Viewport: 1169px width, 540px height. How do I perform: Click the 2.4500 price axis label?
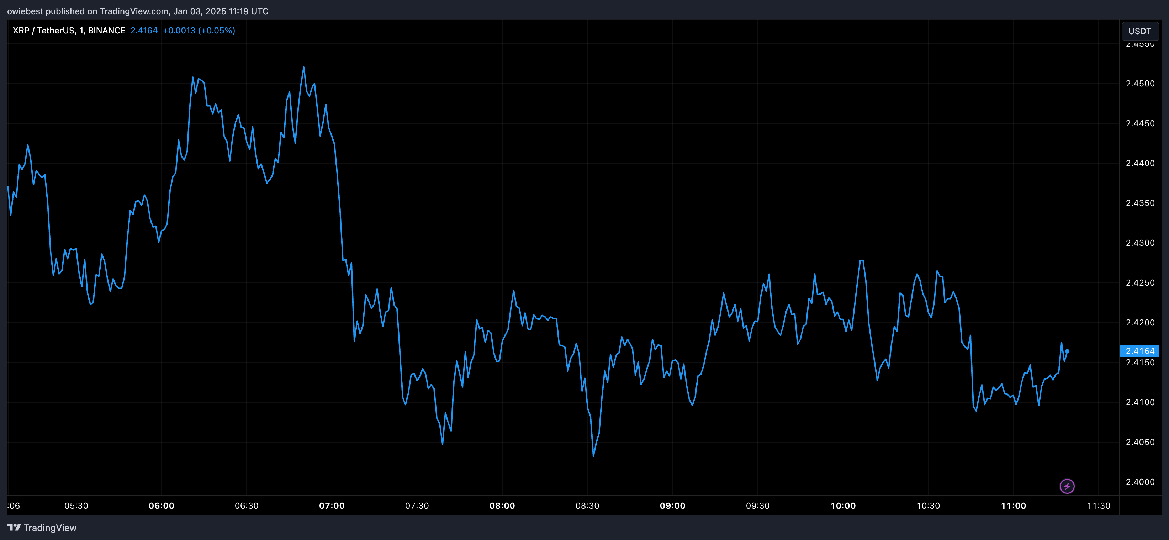coord(1140,84)
